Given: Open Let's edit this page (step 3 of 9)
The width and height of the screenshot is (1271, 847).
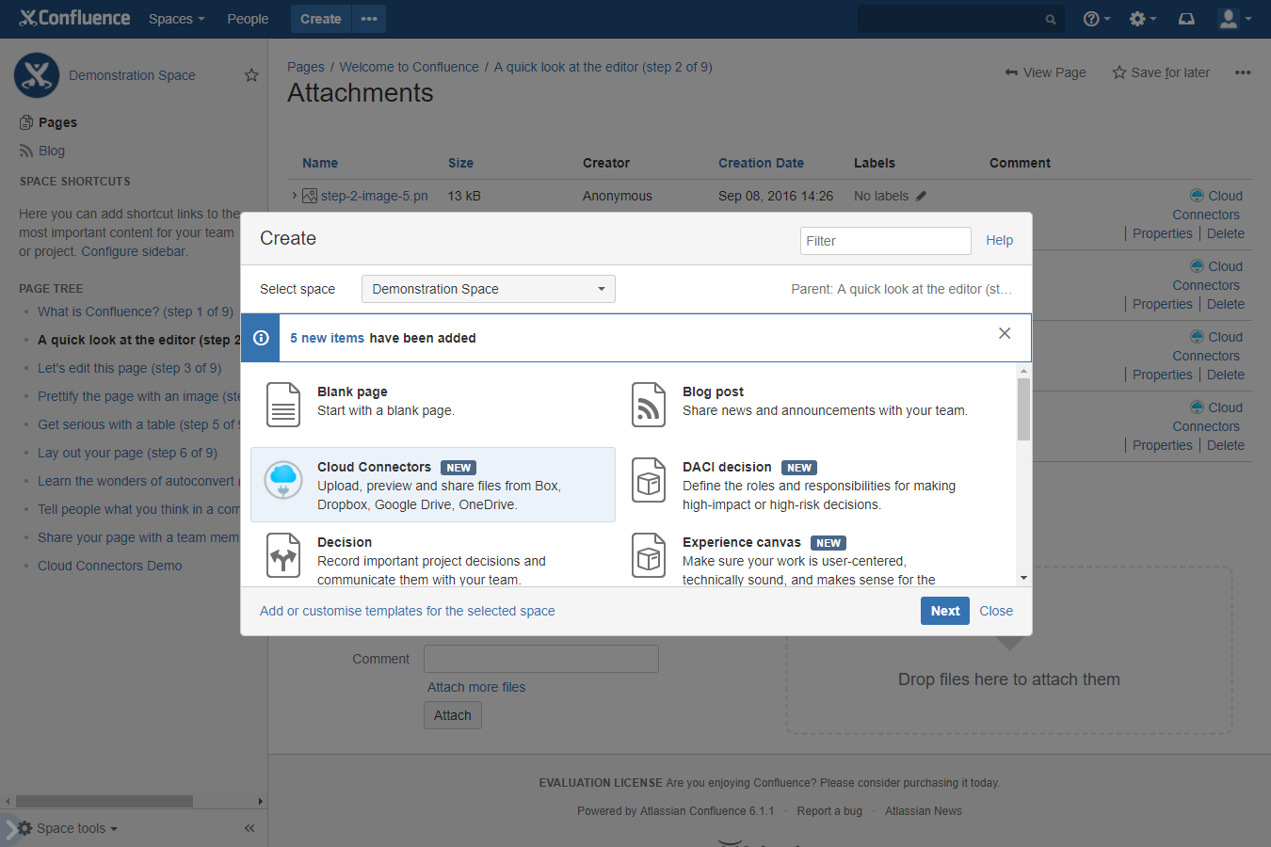Looking at the screenshot, I should 130,368.
